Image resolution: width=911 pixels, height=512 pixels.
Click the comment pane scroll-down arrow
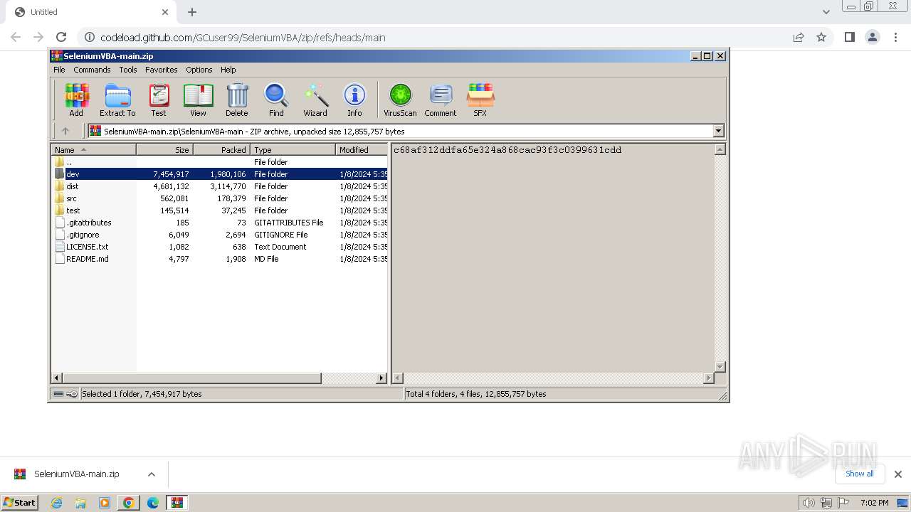tap(720, 366)
